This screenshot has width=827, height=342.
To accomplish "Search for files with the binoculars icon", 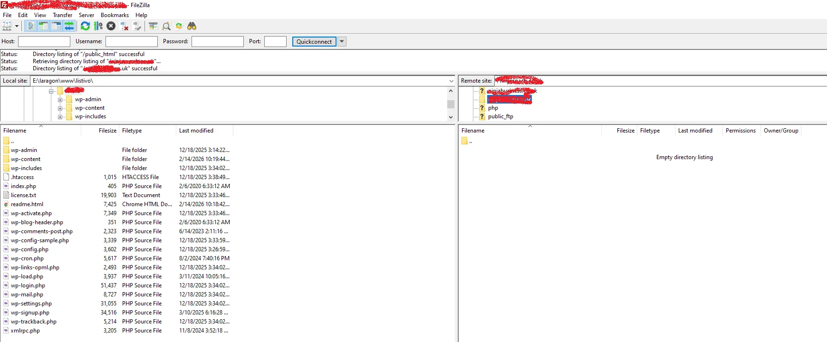I will [x=192, y=26].
